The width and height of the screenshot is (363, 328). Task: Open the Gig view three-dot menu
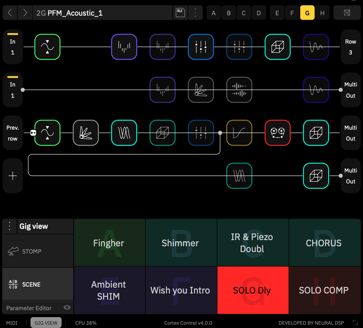[x=9, y=226]
